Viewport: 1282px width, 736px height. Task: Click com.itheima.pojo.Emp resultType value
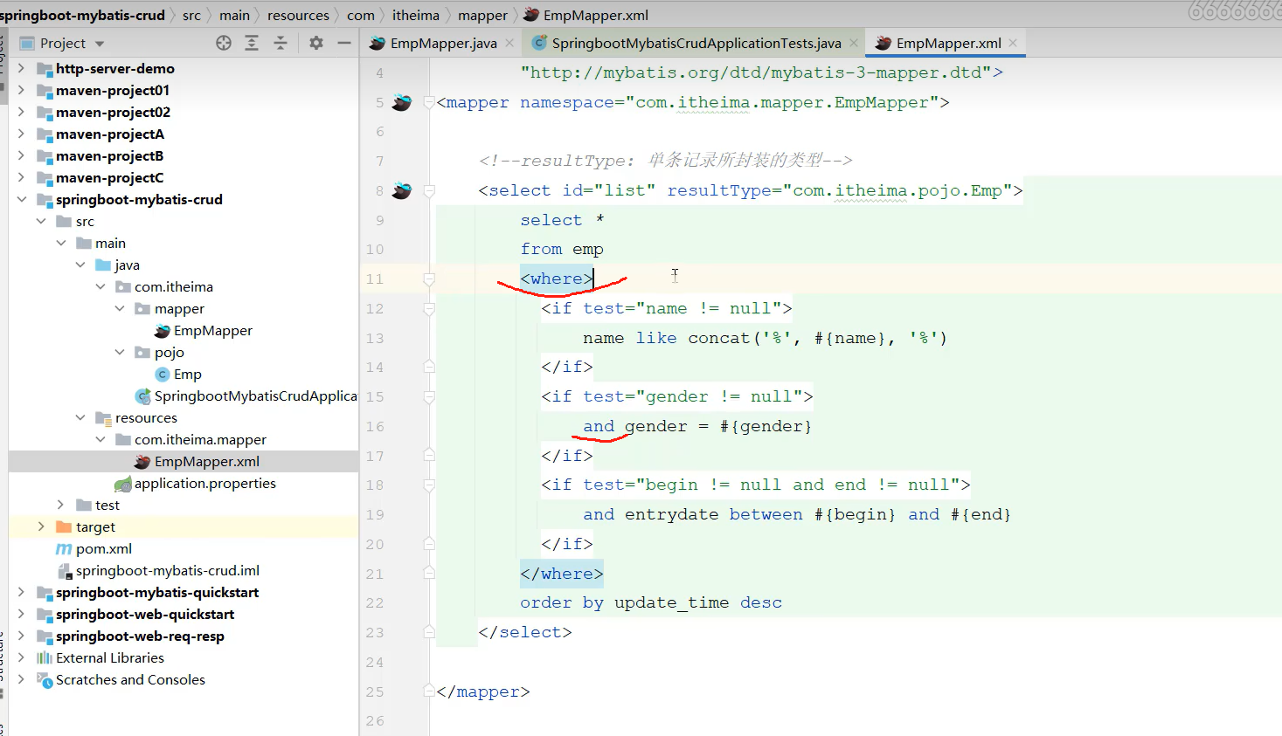click(897, 190)
